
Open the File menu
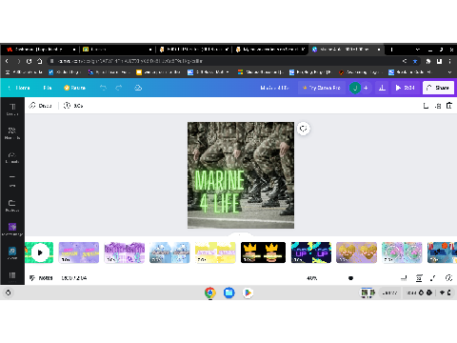pyautogui.click(x=48, y=88)
